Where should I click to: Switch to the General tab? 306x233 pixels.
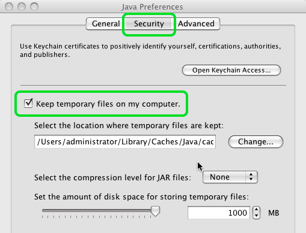coord(106,24)
